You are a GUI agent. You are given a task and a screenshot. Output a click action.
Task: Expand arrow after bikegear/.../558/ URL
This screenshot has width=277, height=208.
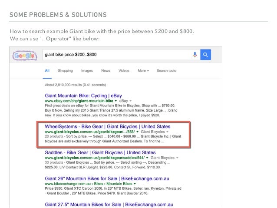pyautogui.click(x=138, y=132)
